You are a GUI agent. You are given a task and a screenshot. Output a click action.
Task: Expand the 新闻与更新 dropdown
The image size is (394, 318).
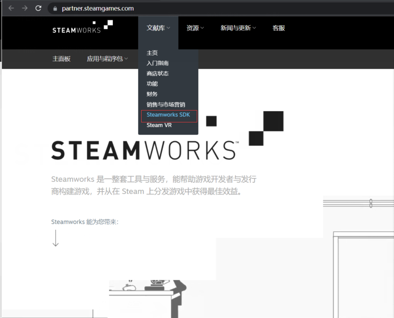click(x=238, y=28)
